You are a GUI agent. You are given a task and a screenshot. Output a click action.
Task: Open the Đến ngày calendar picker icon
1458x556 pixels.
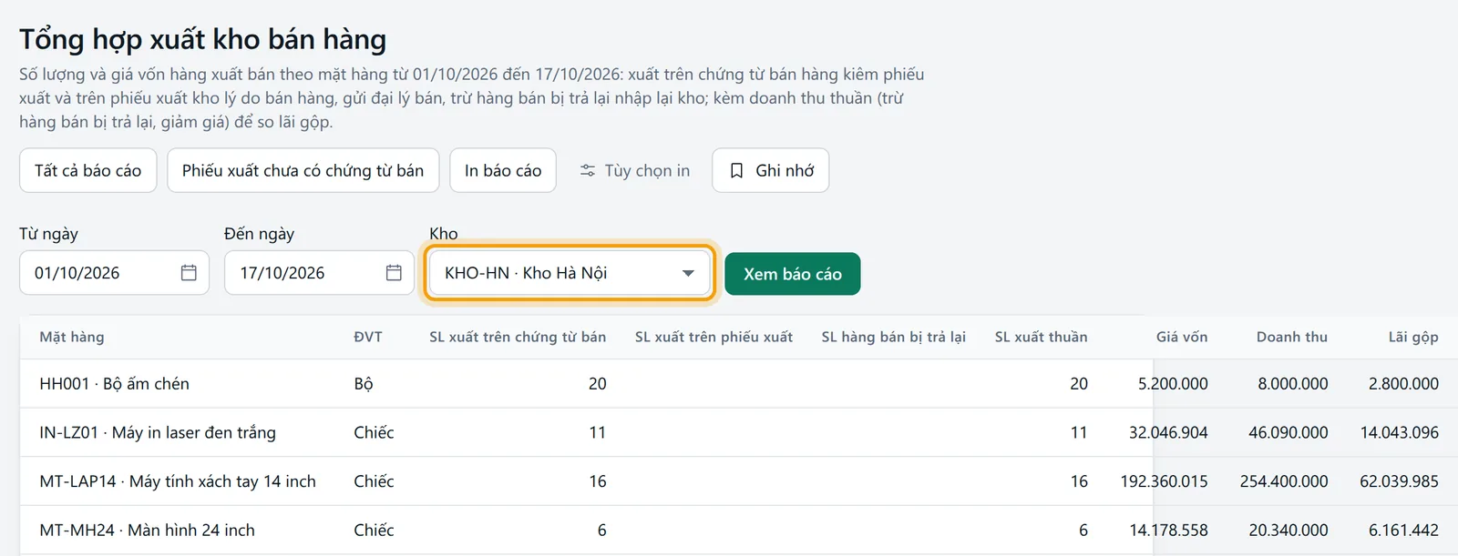[394, 273]
